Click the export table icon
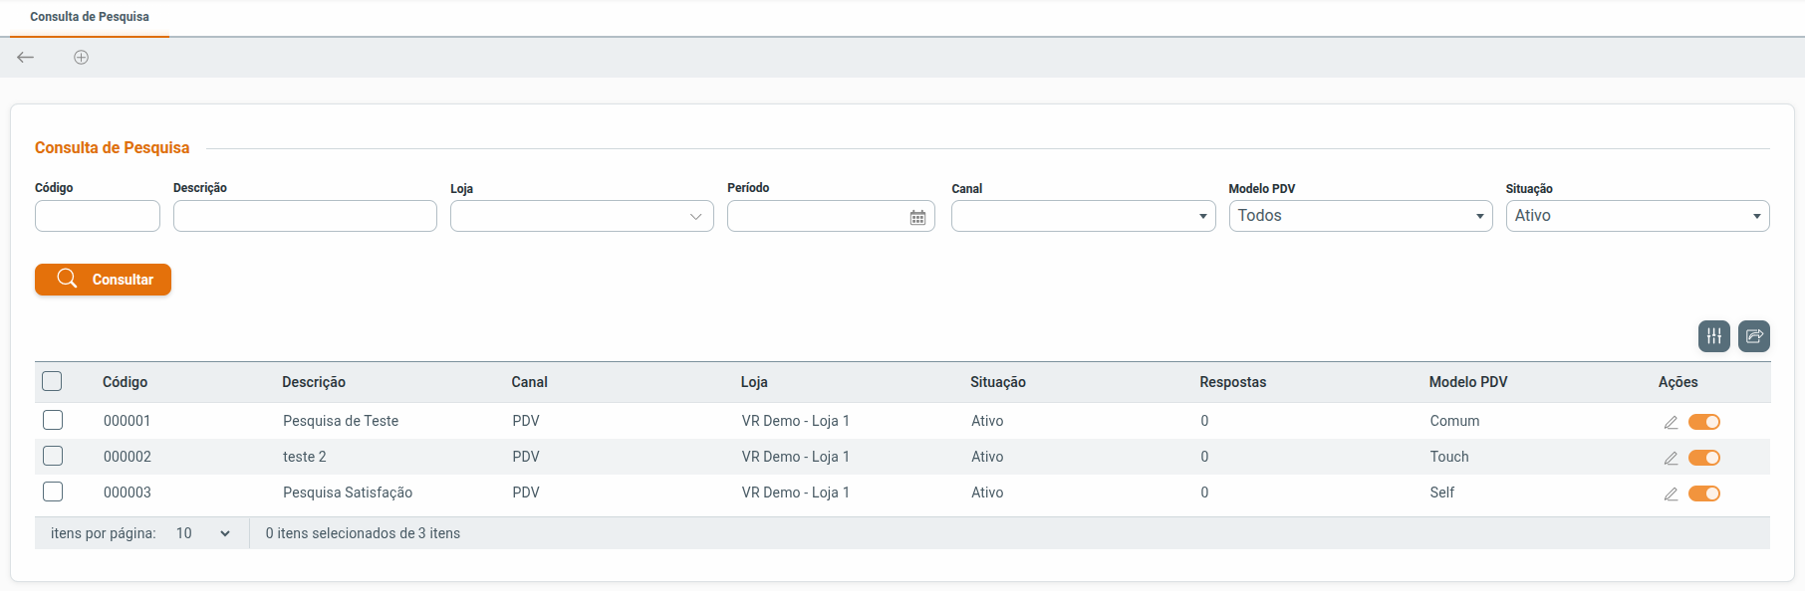This screenshot has height=591, width=1805. (x=1753, y=336)
